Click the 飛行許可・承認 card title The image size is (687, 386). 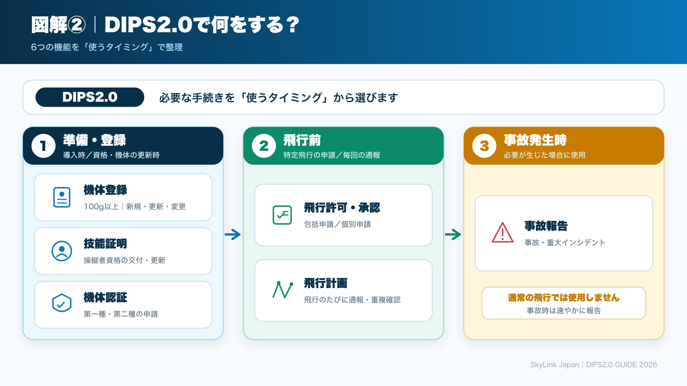342,208
